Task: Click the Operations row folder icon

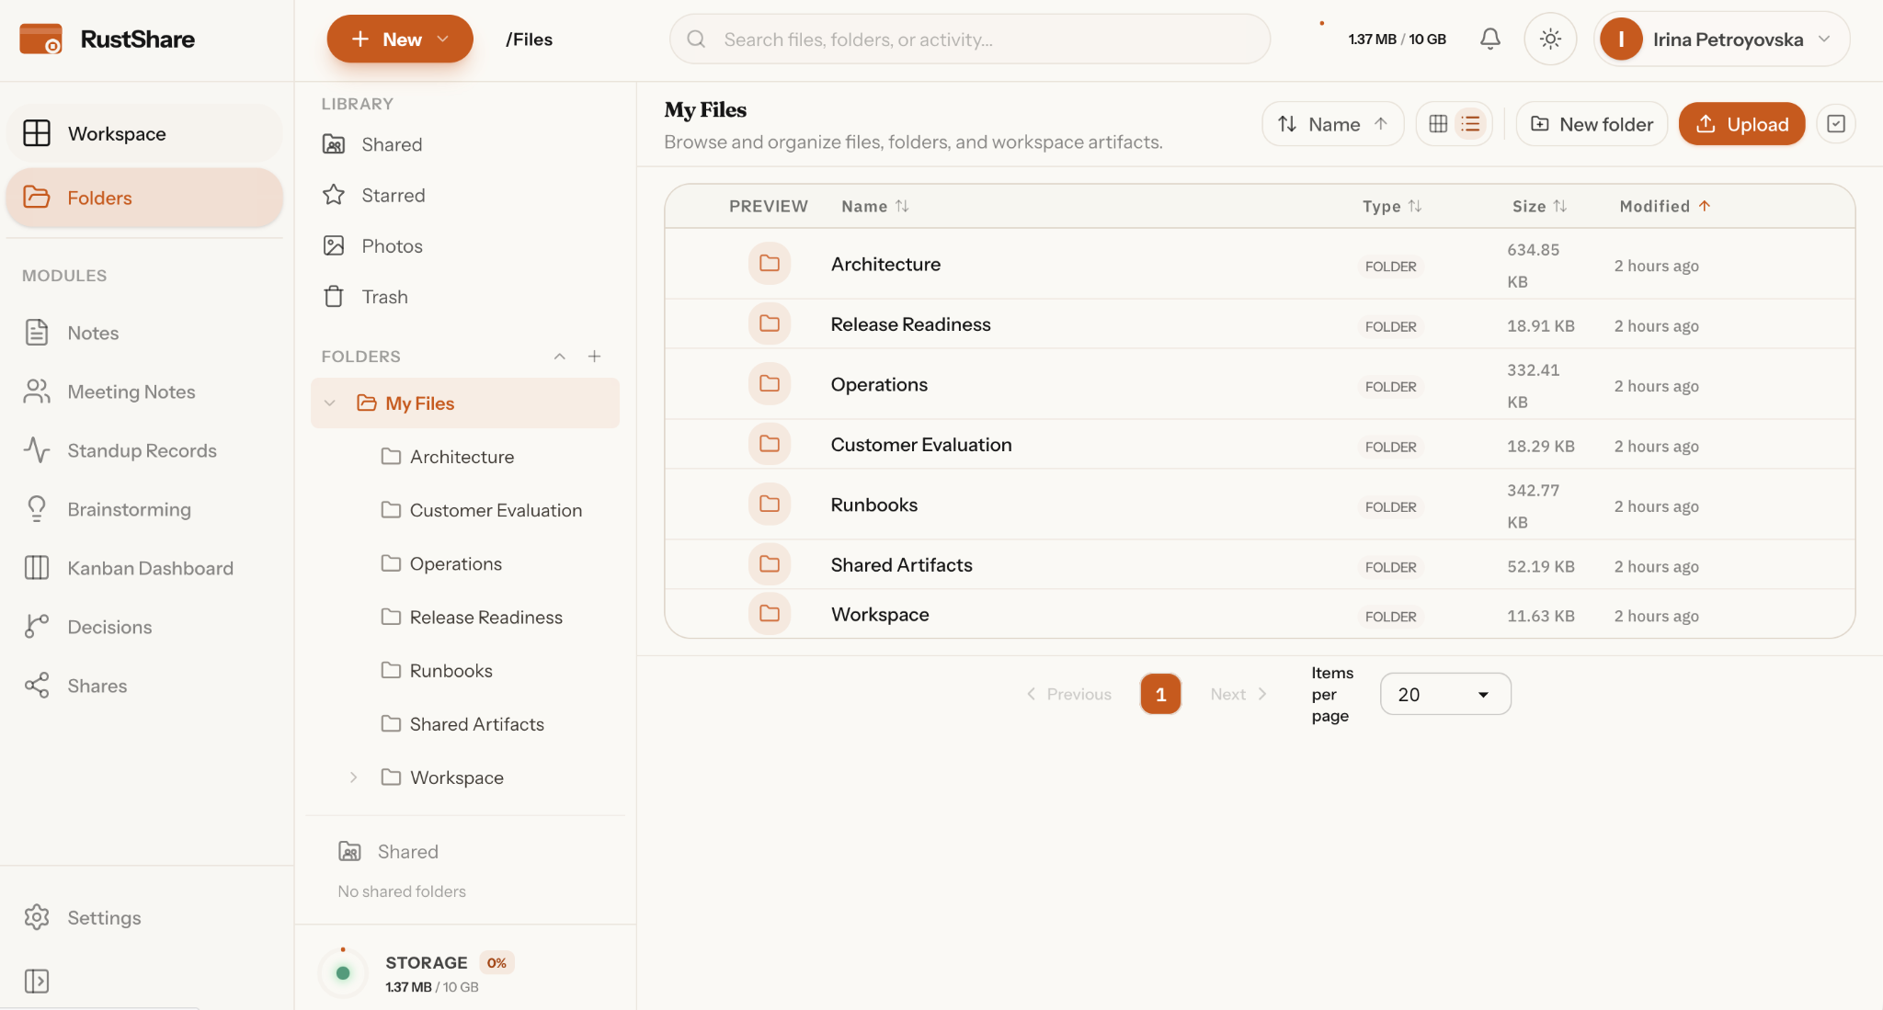Action: pos(770,384)
